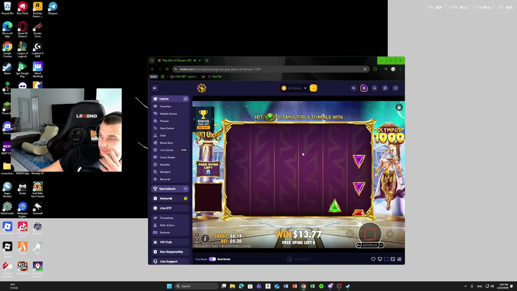Screen dimensions: 517x291
Task: Click taskbar Search box
Action: click(196, 286)
